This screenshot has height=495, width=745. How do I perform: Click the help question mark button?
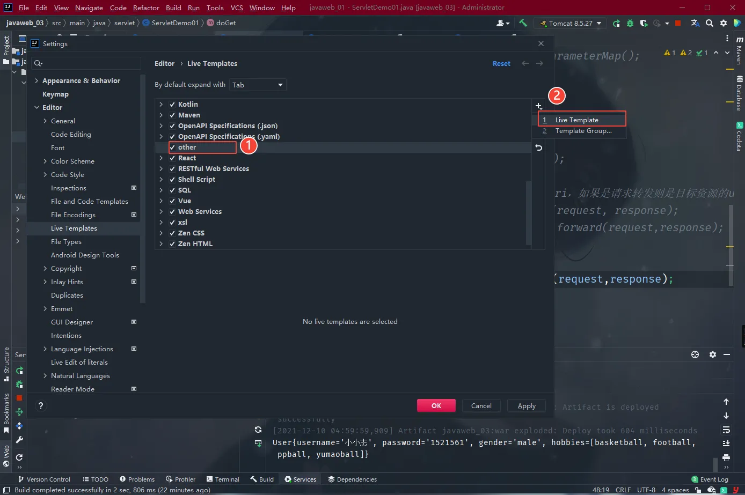point(40,405)
